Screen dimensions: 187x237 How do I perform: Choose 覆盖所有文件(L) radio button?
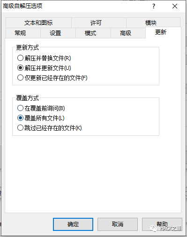(41, 118)
